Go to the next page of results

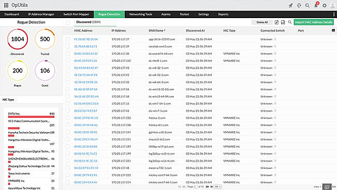[208, 187]
